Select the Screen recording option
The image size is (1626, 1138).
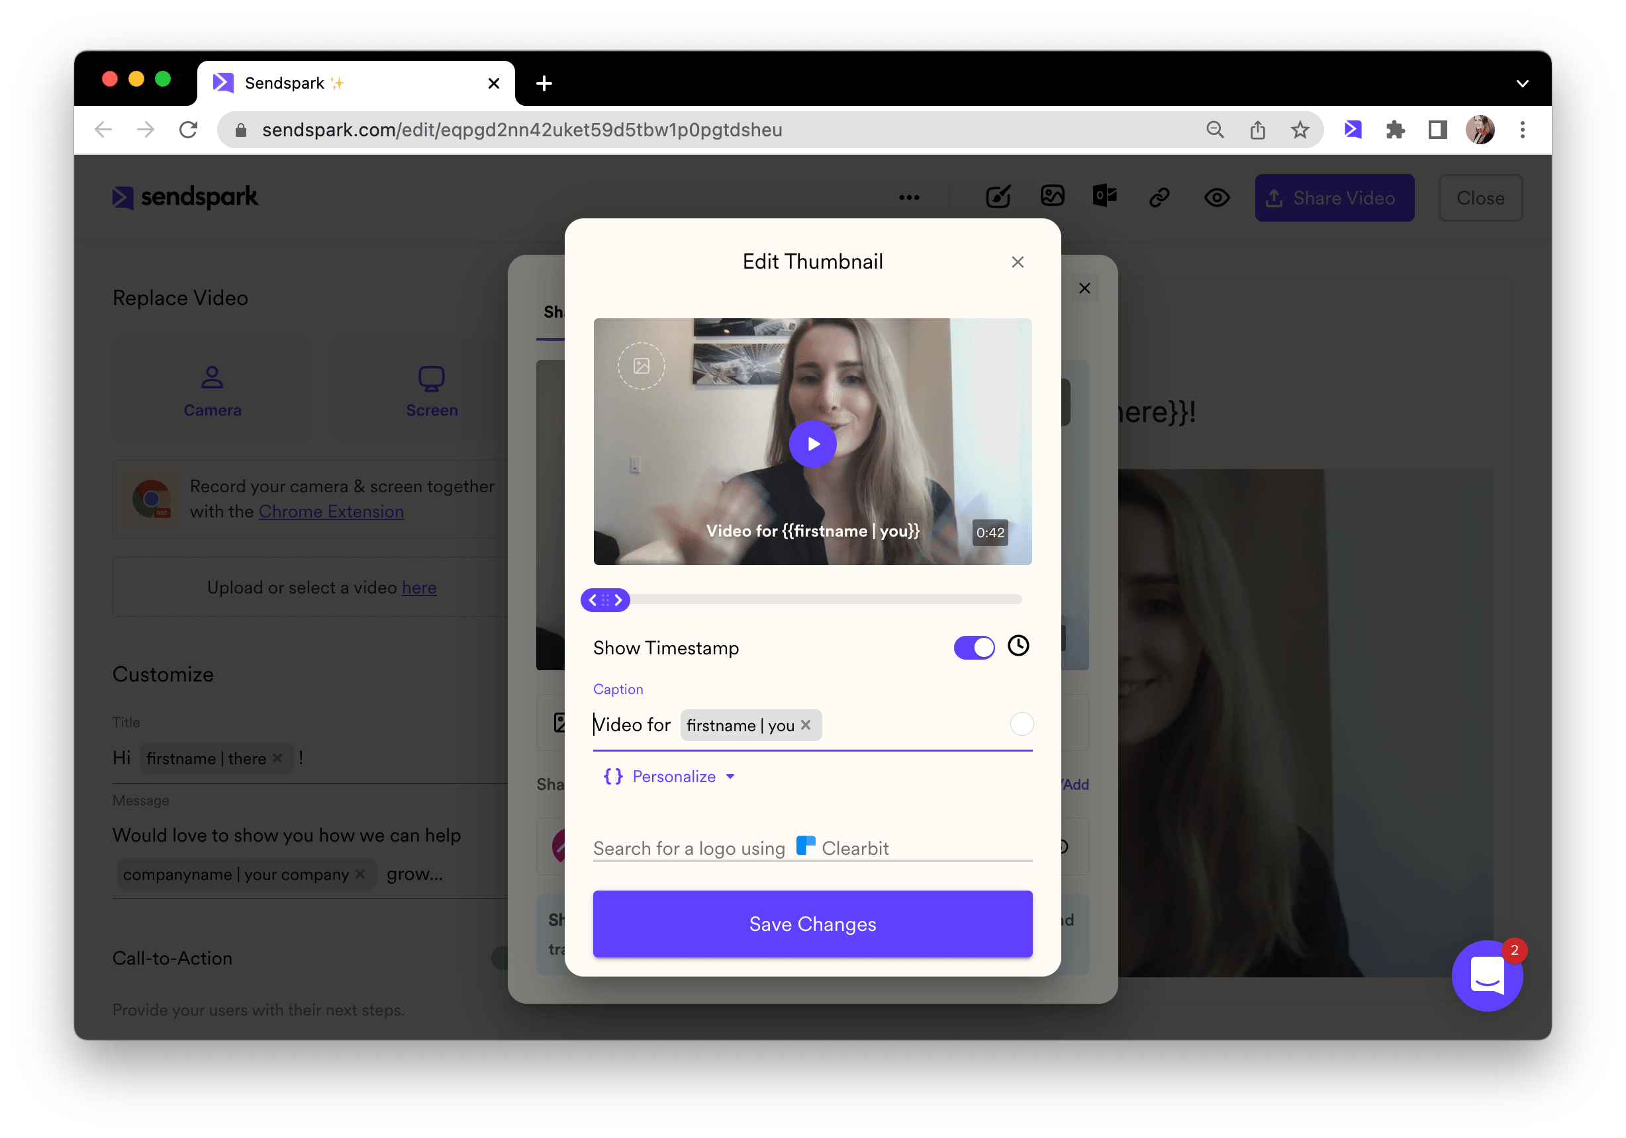click(x=431, y=390)
